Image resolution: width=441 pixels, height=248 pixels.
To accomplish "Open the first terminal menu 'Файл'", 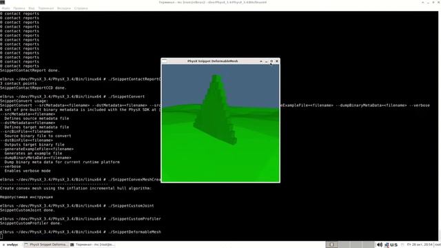I will click(6, 8).
